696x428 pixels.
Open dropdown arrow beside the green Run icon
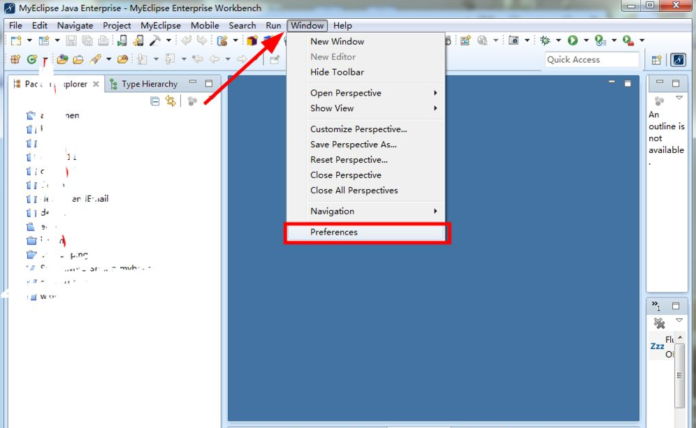pyautogui.click(x=586, y=40)
